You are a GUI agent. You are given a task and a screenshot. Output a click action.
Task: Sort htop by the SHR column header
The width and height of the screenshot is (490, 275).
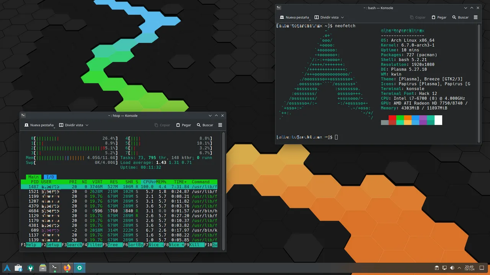pyautogui.click(x=129, y=182)
